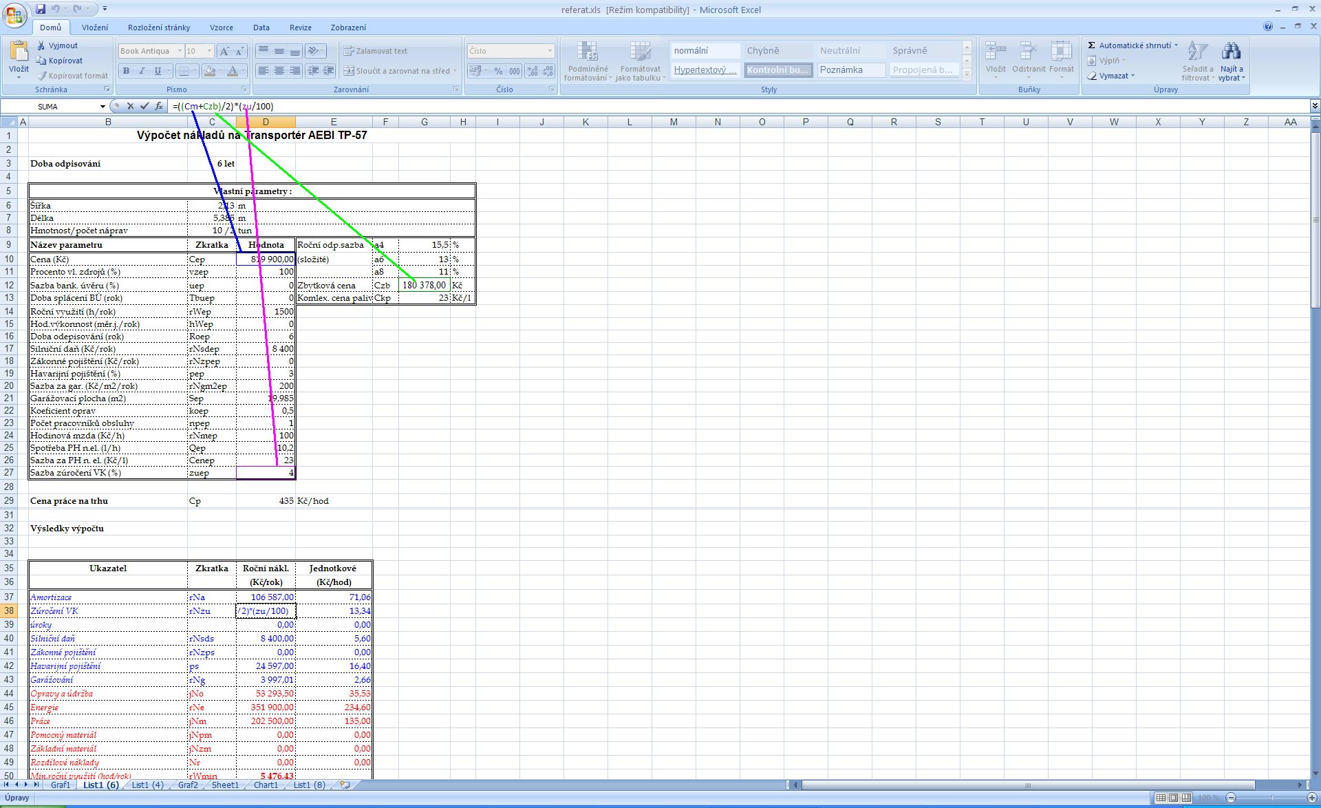Click the Office button logo
This screenshot has height=808, width=1321.
pos(14,14)
